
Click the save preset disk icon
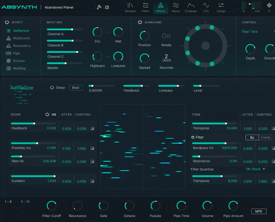107,7
